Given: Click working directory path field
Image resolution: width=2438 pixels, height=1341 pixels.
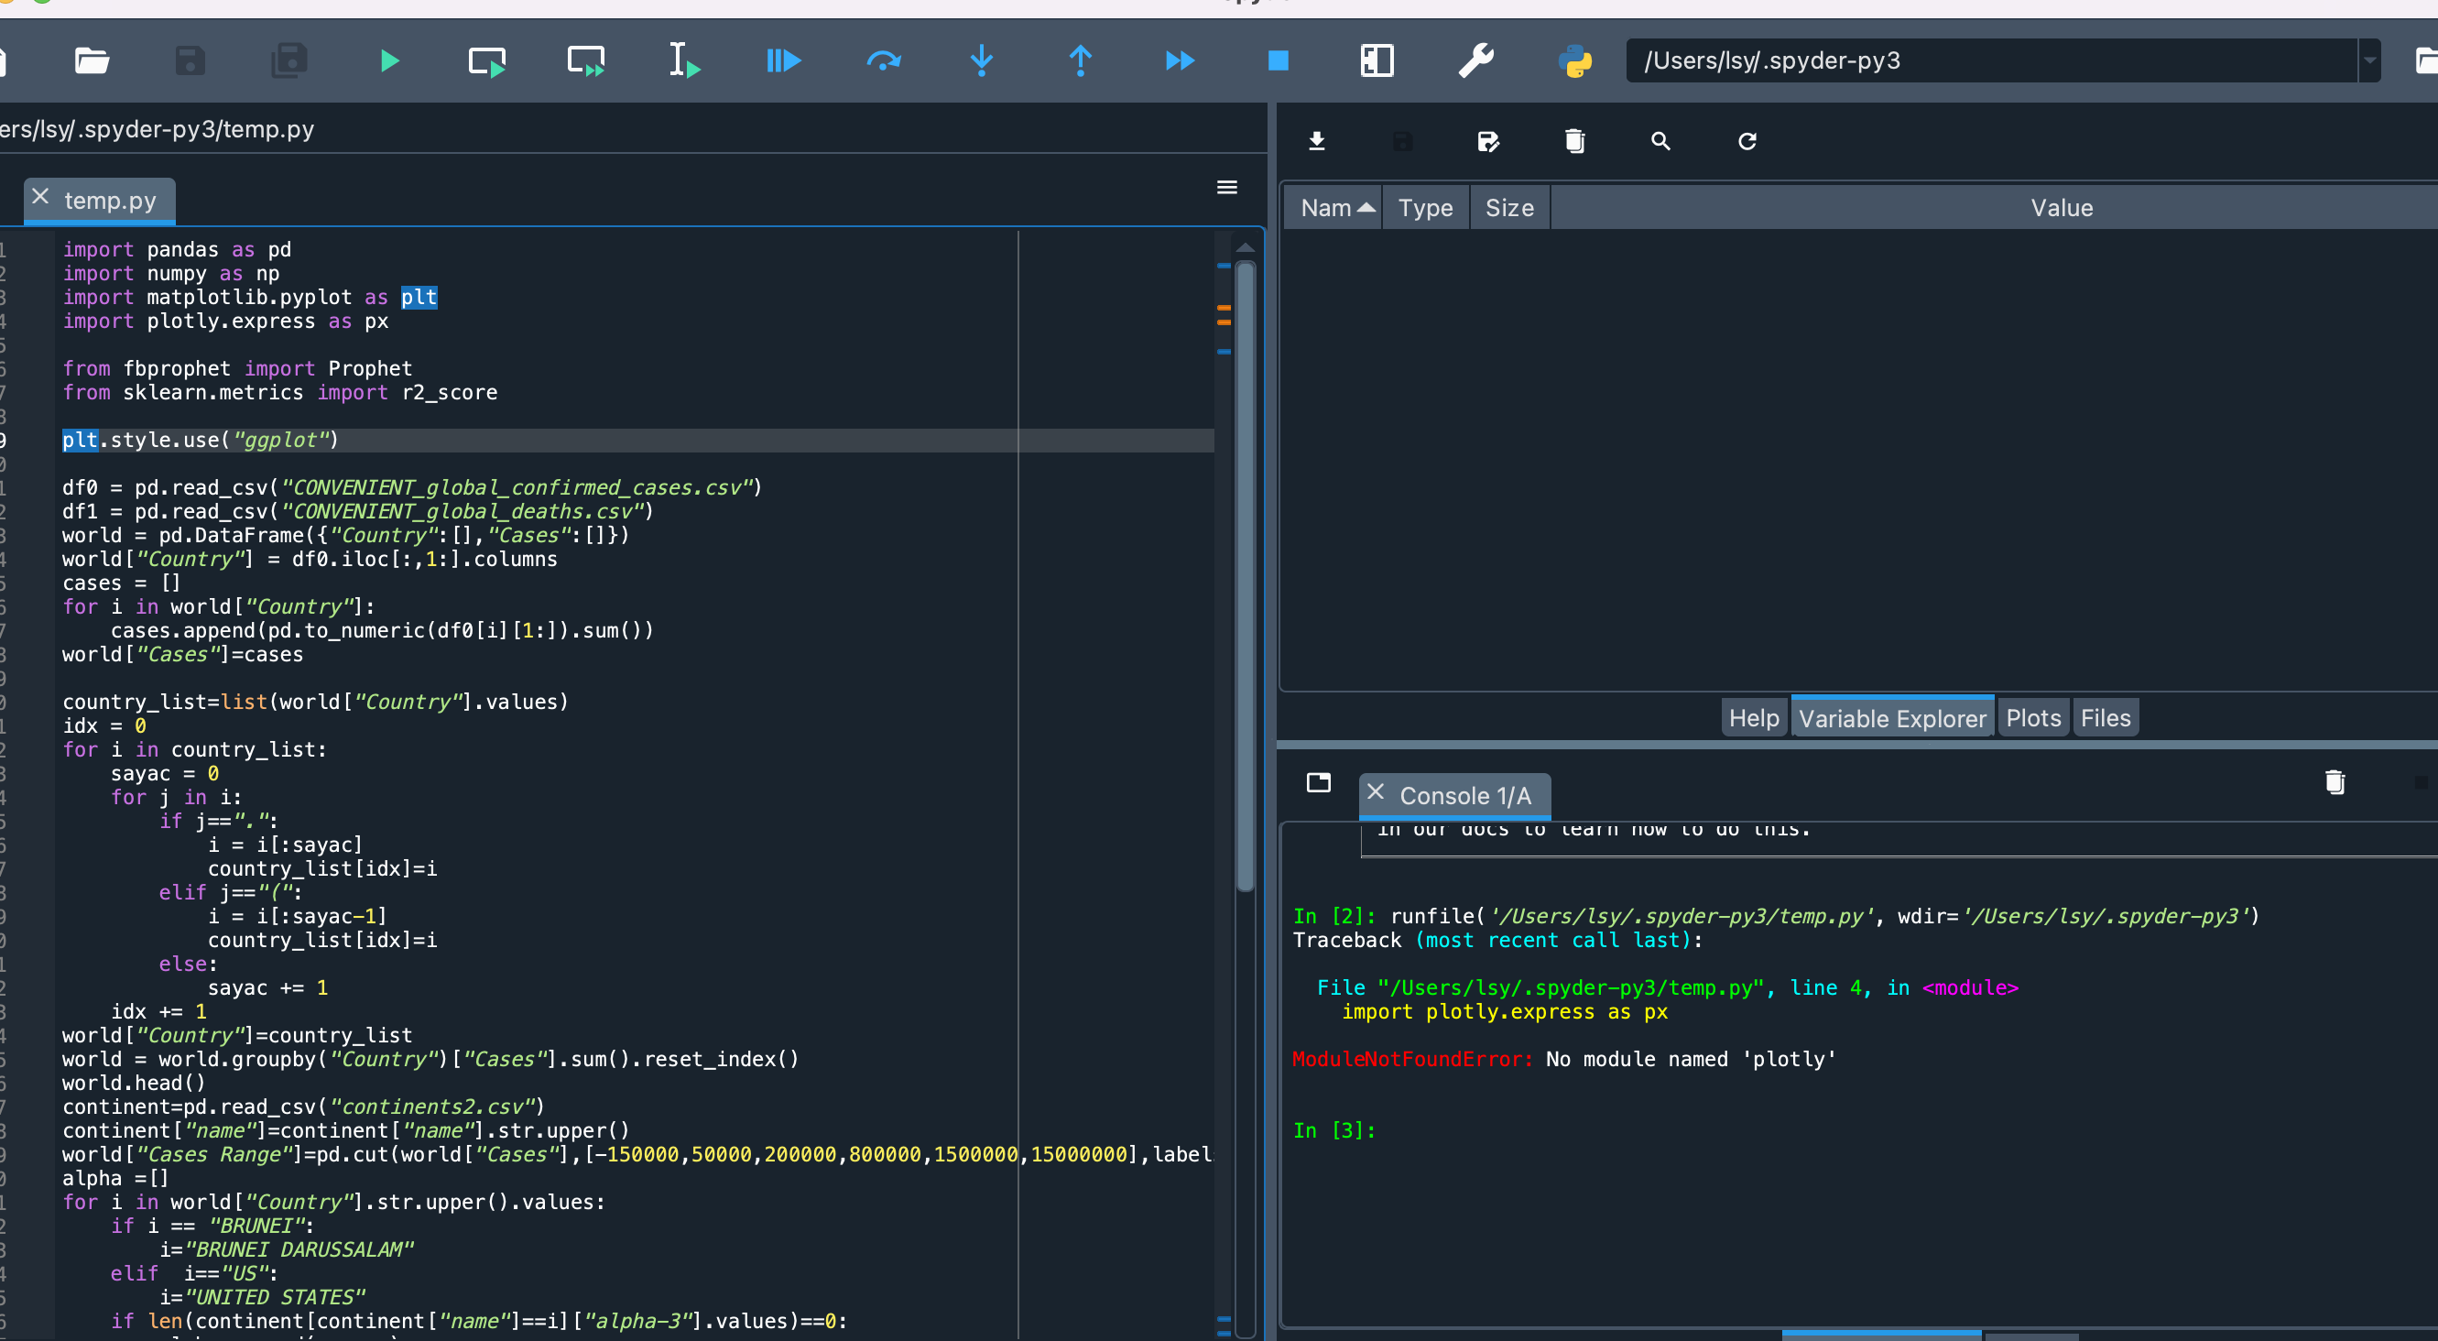Looking at the screenshot, I should click(1991, 60).
